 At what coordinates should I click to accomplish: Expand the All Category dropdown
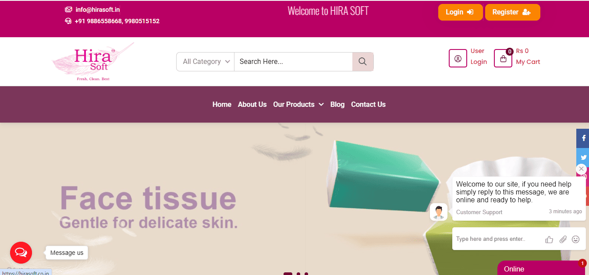[x=206, y=62]
